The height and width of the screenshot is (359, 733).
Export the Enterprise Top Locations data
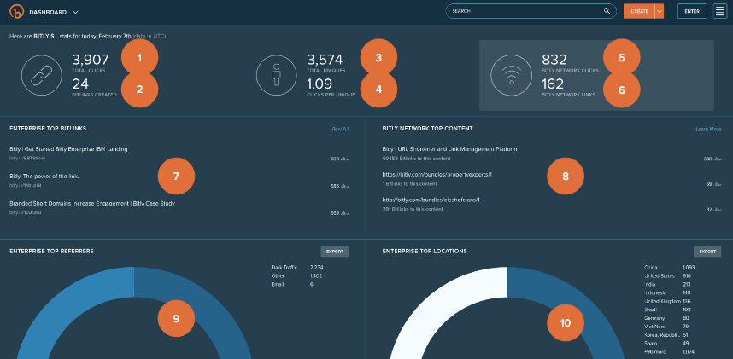(x=707, y=252)
